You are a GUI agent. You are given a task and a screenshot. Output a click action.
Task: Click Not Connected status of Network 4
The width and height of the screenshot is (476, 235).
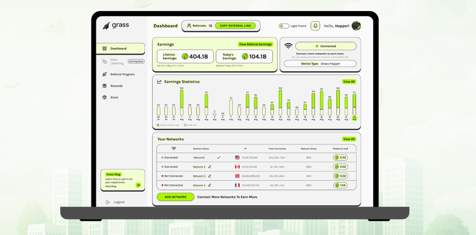pyautogui.click(x=172, y=185)
